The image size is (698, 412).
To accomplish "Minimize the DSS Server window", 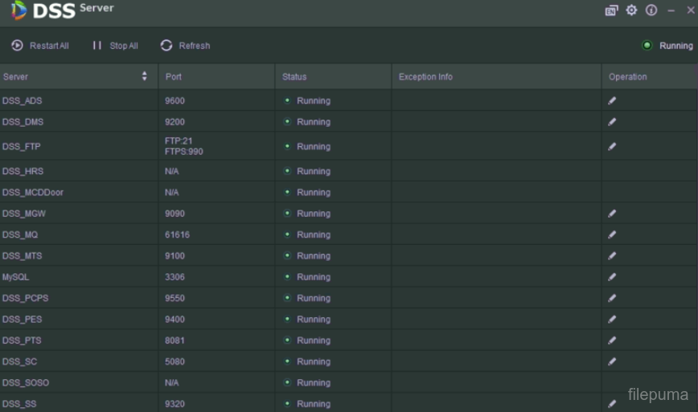I will pos(671,10).
